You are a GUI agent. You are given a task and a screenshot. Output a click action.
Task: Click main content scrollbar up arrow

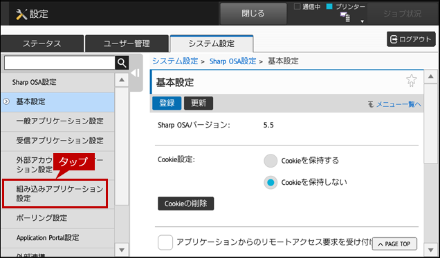pyautogui.click(x=431, y=77)
